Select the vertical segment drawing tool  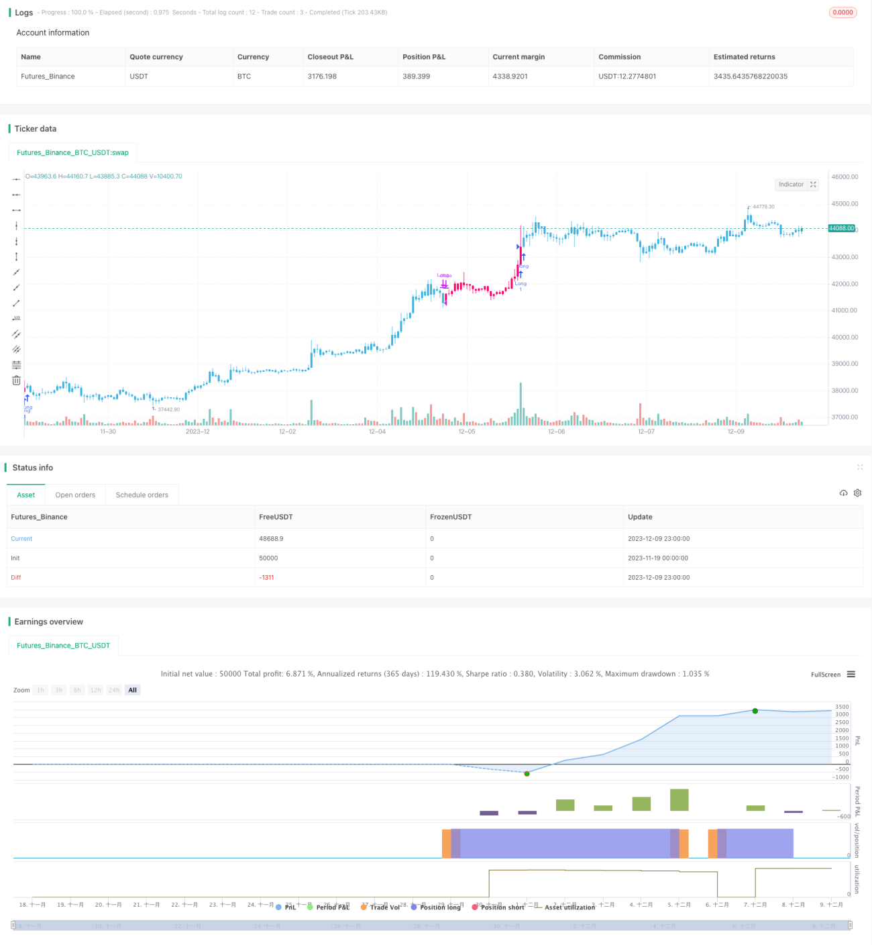point(16,256)
